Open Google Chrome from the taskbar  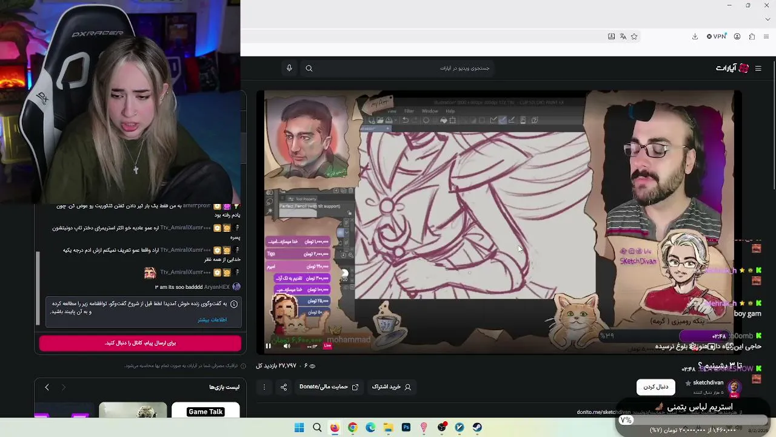point(352,427)
